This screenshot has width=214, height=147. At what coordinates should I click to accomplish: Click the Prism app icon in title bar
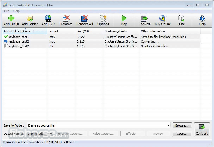click(x=5, y=5)
